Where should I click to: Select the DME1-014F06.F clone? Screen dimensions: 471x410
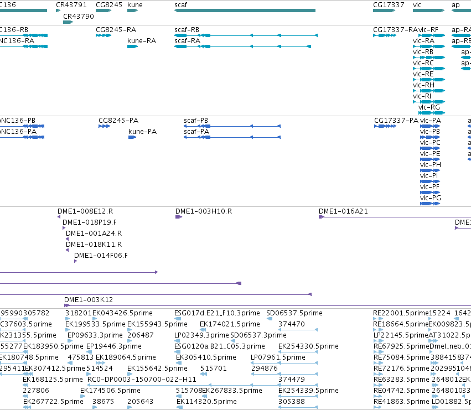[x=76, y=261]
